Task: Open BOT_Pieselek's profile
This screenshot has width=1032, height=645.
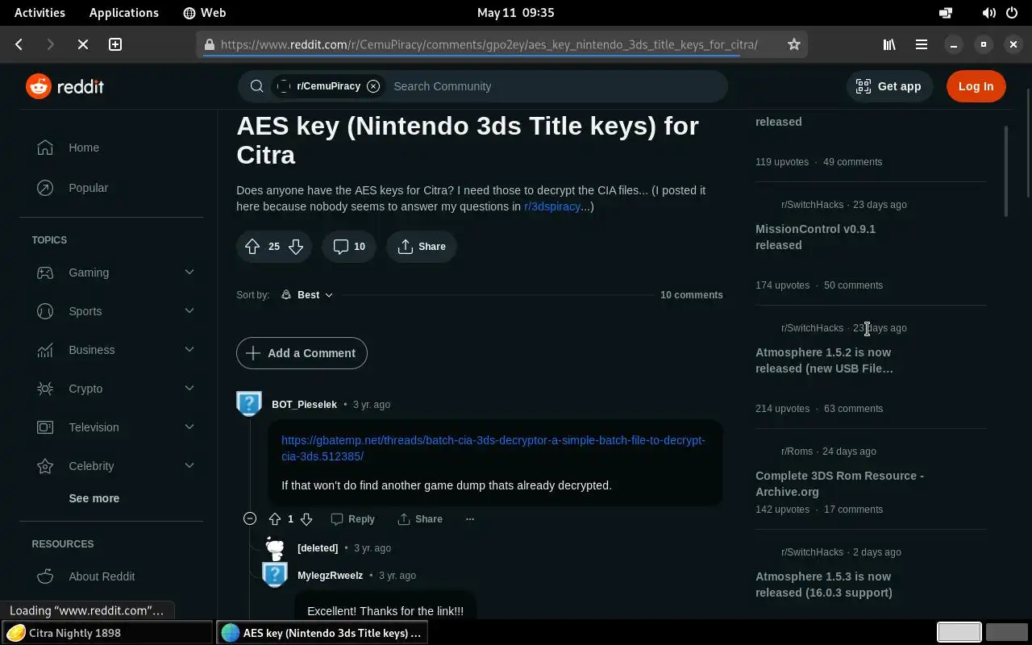Action: pyautogui.click(x=304, y=405)
